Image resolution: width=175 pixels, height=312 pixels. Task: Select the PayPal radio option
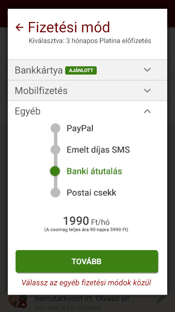point(55,128)
